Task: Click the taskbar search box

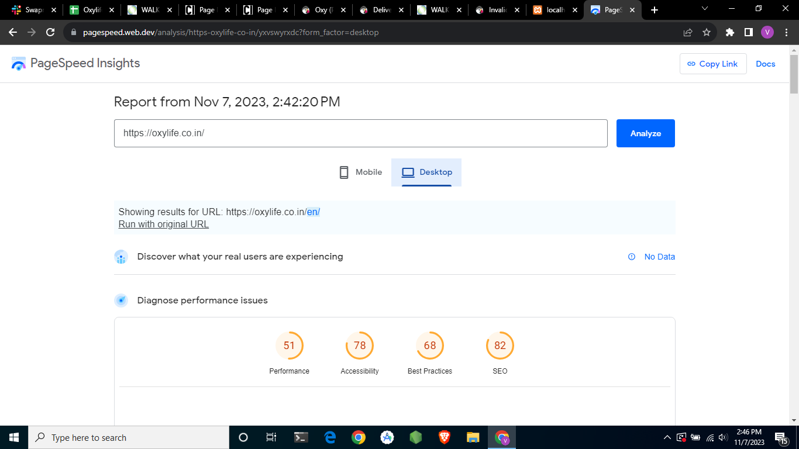Action: [128, 437]
